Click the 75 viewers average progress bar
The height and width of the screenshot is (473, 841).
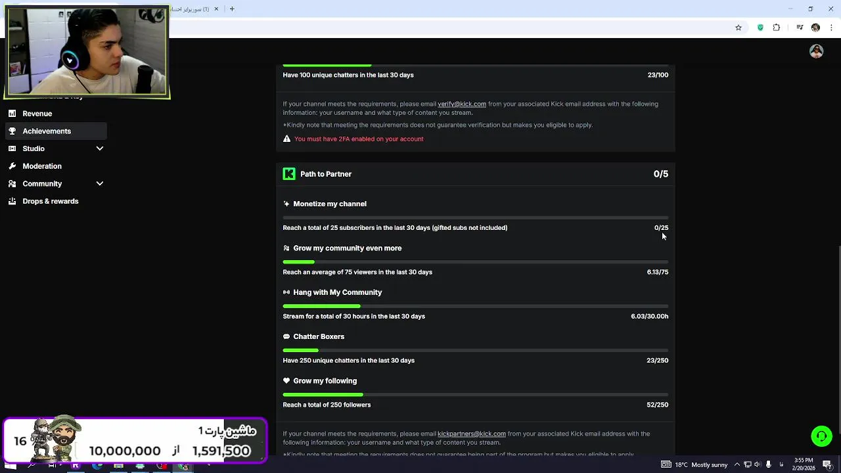(476, 262)
